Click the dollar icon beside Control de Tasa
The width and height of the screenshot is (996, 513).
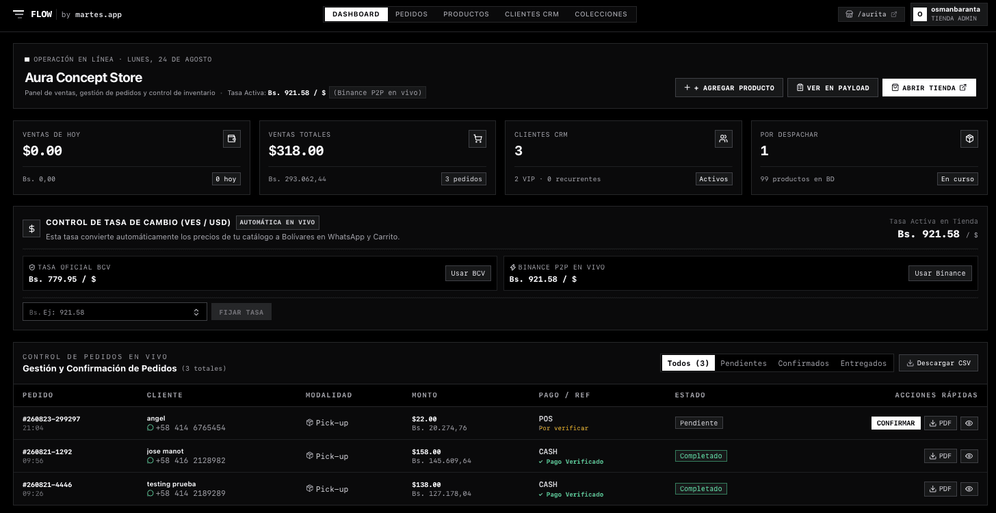(31, 228)
